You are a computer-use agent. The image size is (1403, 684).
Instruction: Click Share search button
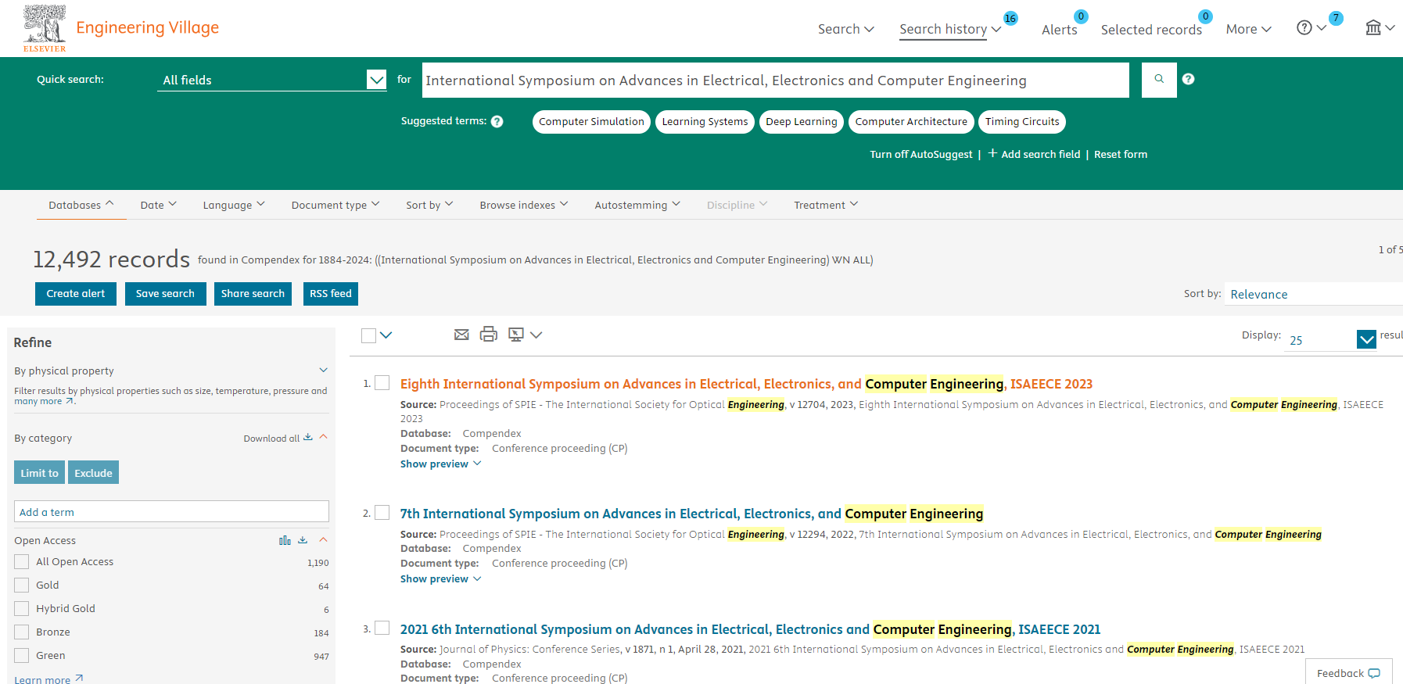point(253,294)
